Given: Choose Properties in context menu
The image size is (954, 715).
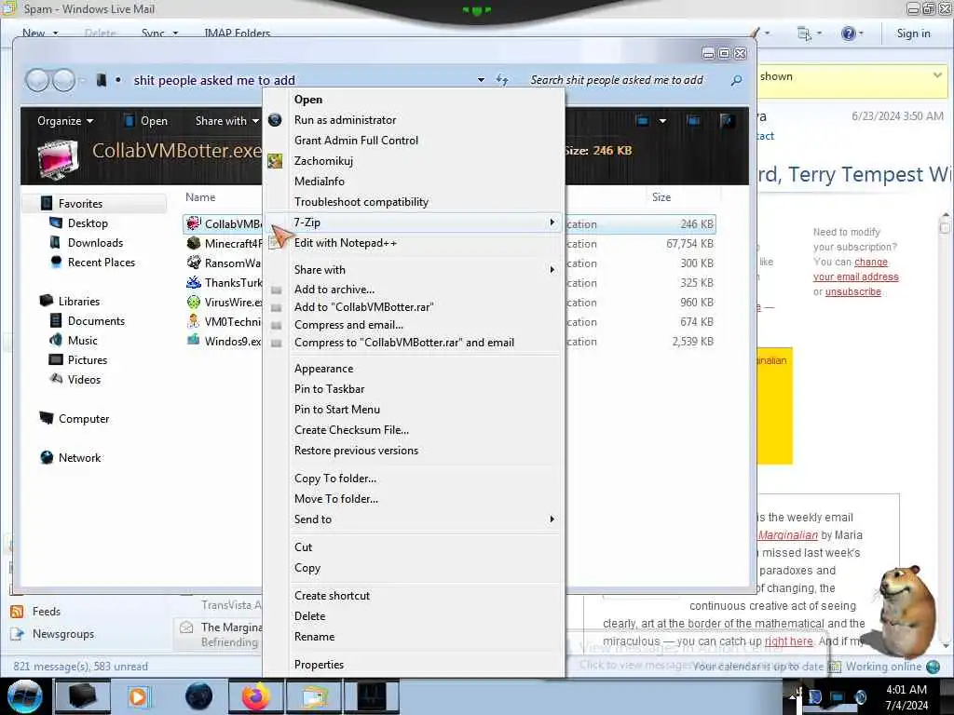Looking at the screenshot, I should point(320,665).
